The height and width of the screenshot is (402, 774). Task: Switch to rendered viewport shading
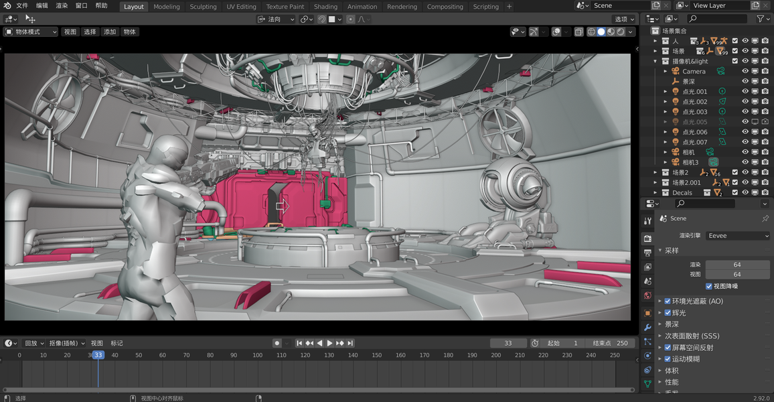point(621,31)
